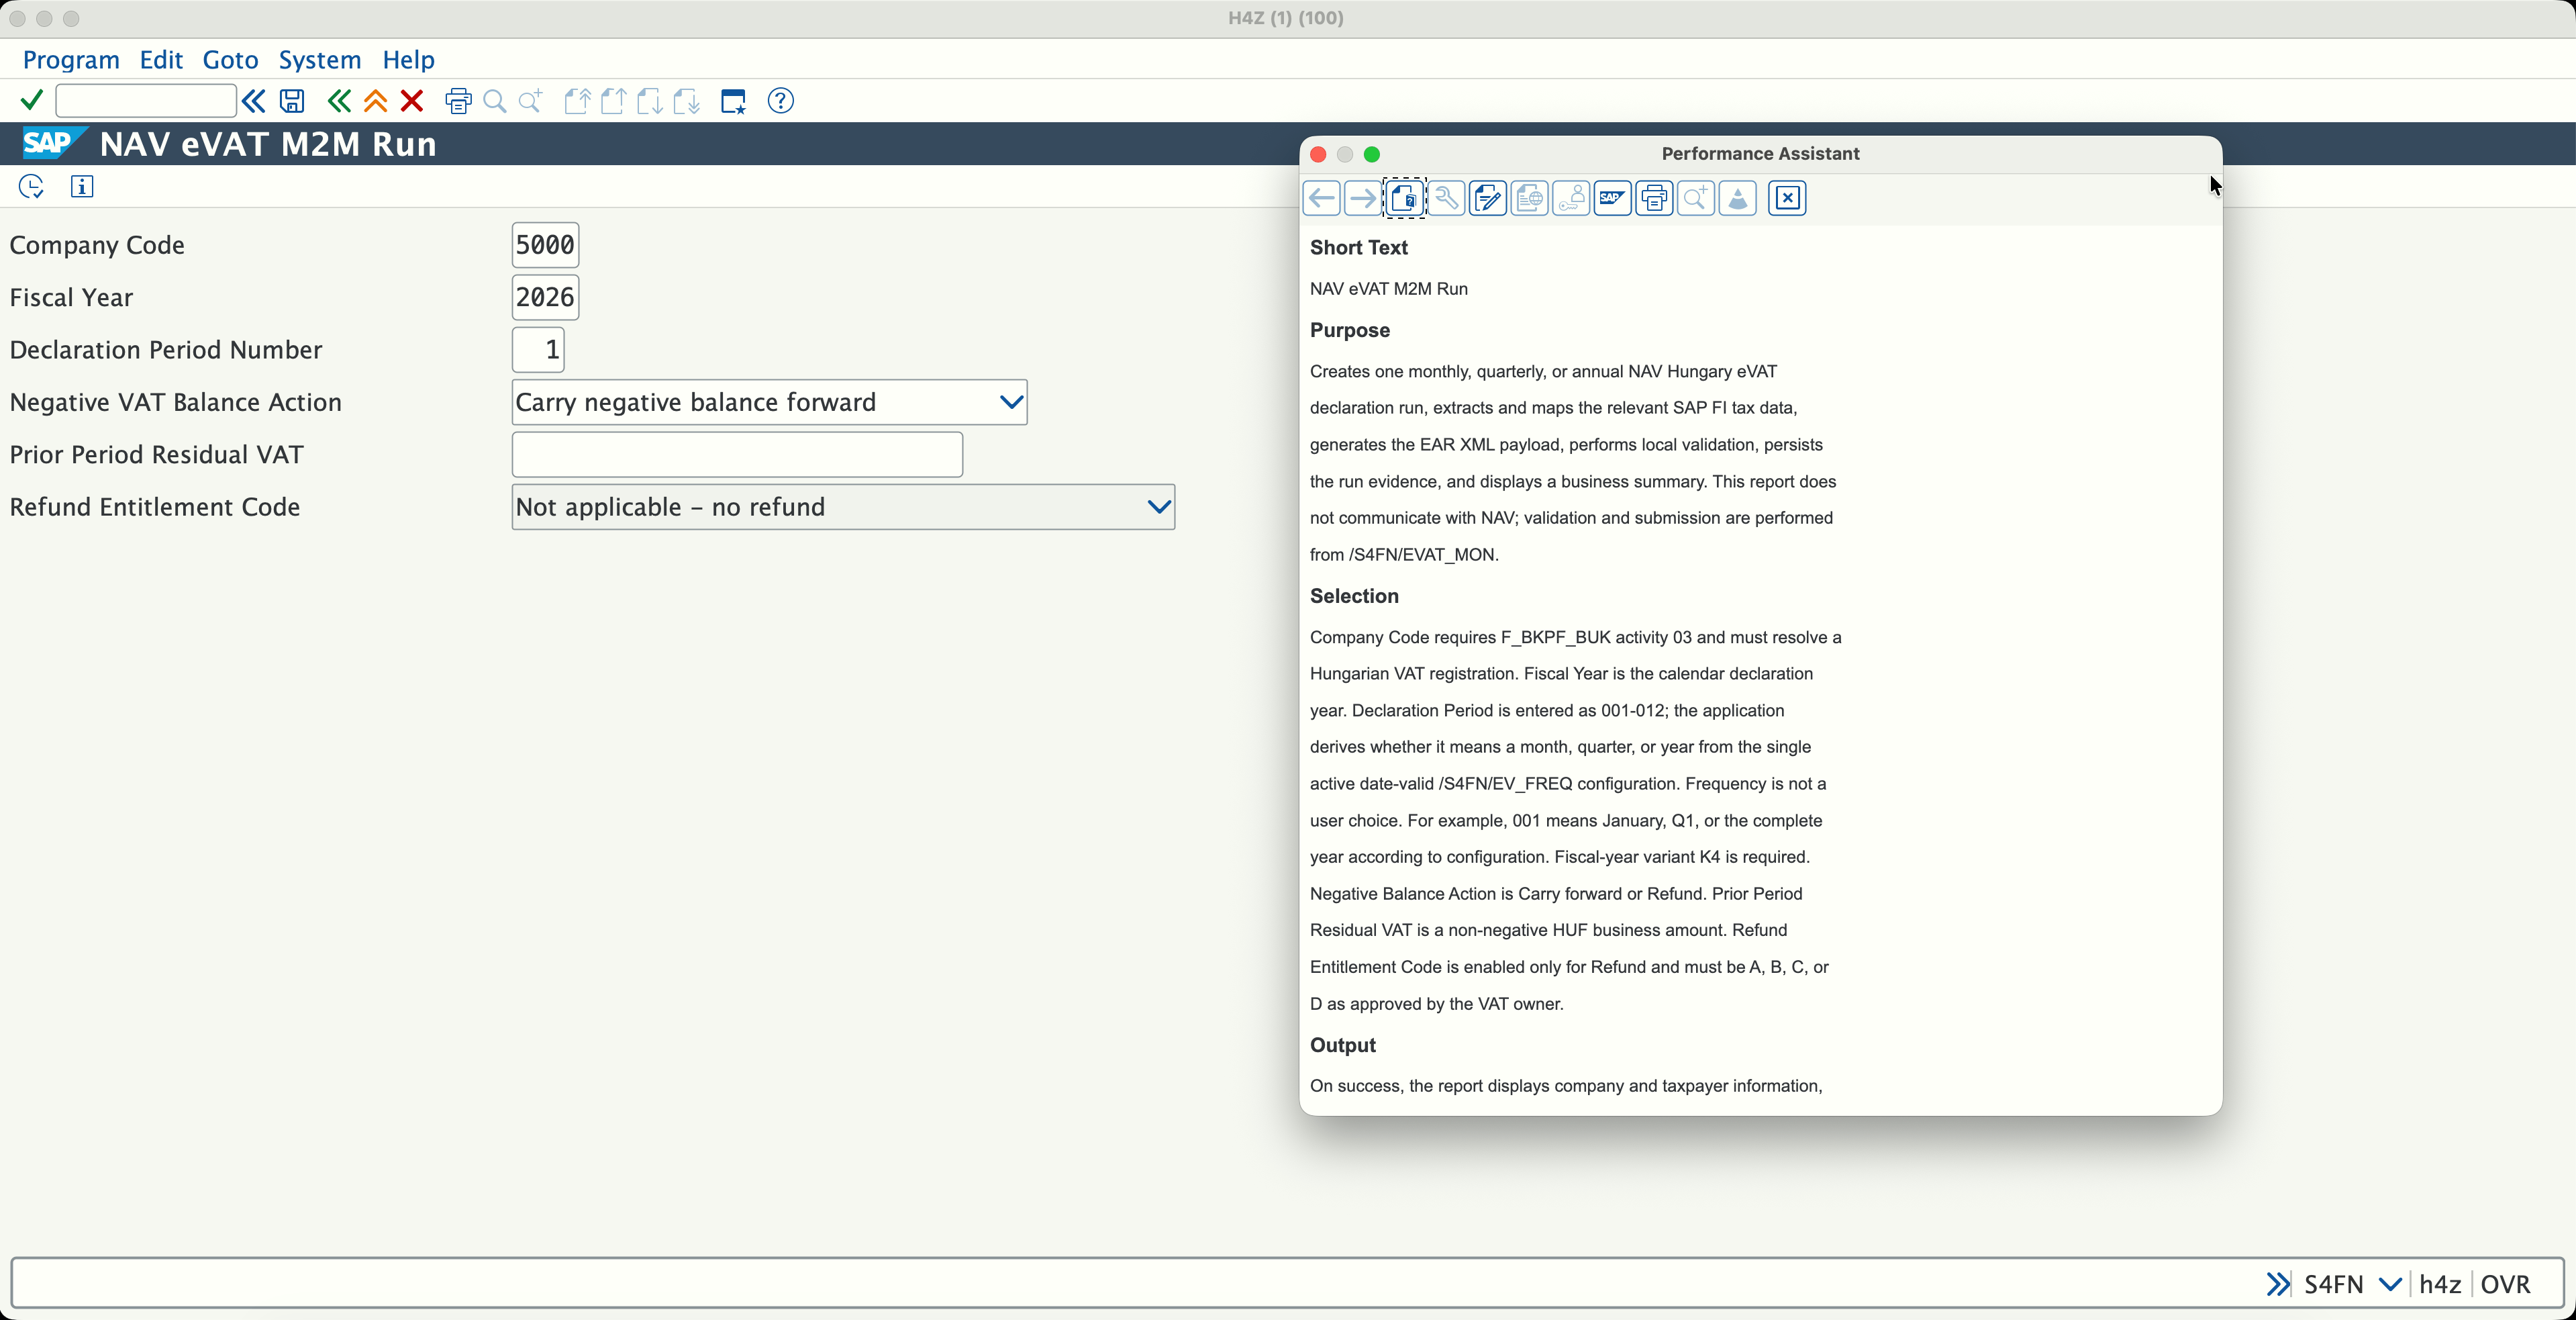Click the orange Exit up-arrows icon
Image resolution: width=2576 pixels, height=1320 pixels.
pos(375,100)
